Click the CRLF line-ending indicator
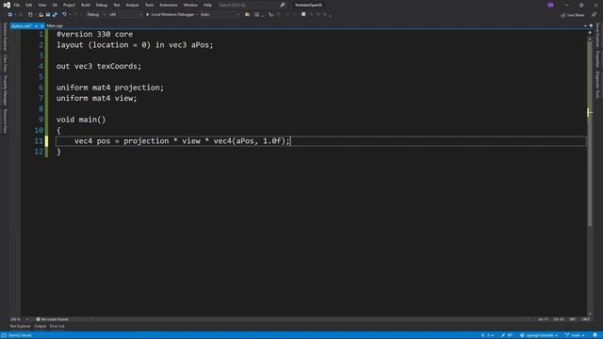 (x=586, y=319)
